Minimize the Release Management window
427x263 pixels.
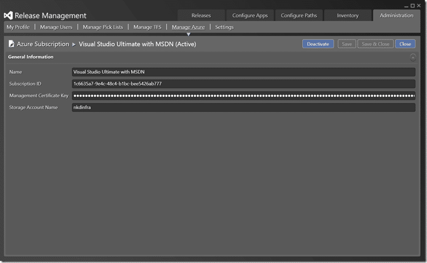(x=406, y=6)
